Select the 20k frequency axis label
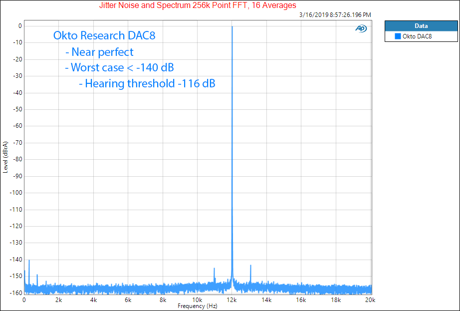 [370, 300]
